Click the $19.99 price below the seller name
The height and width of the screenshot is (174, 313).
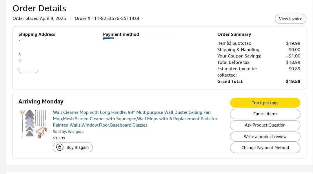click(59, 138)
